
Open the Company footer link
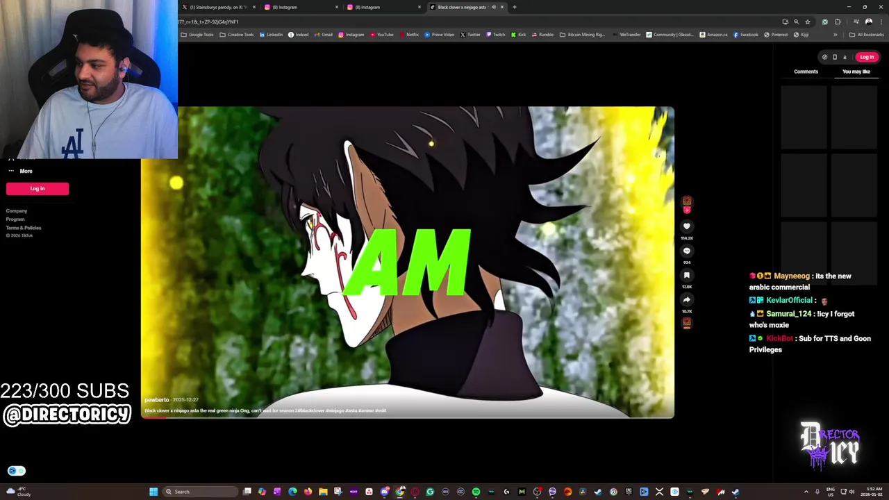pyautogui.click(x=17, y=211)
